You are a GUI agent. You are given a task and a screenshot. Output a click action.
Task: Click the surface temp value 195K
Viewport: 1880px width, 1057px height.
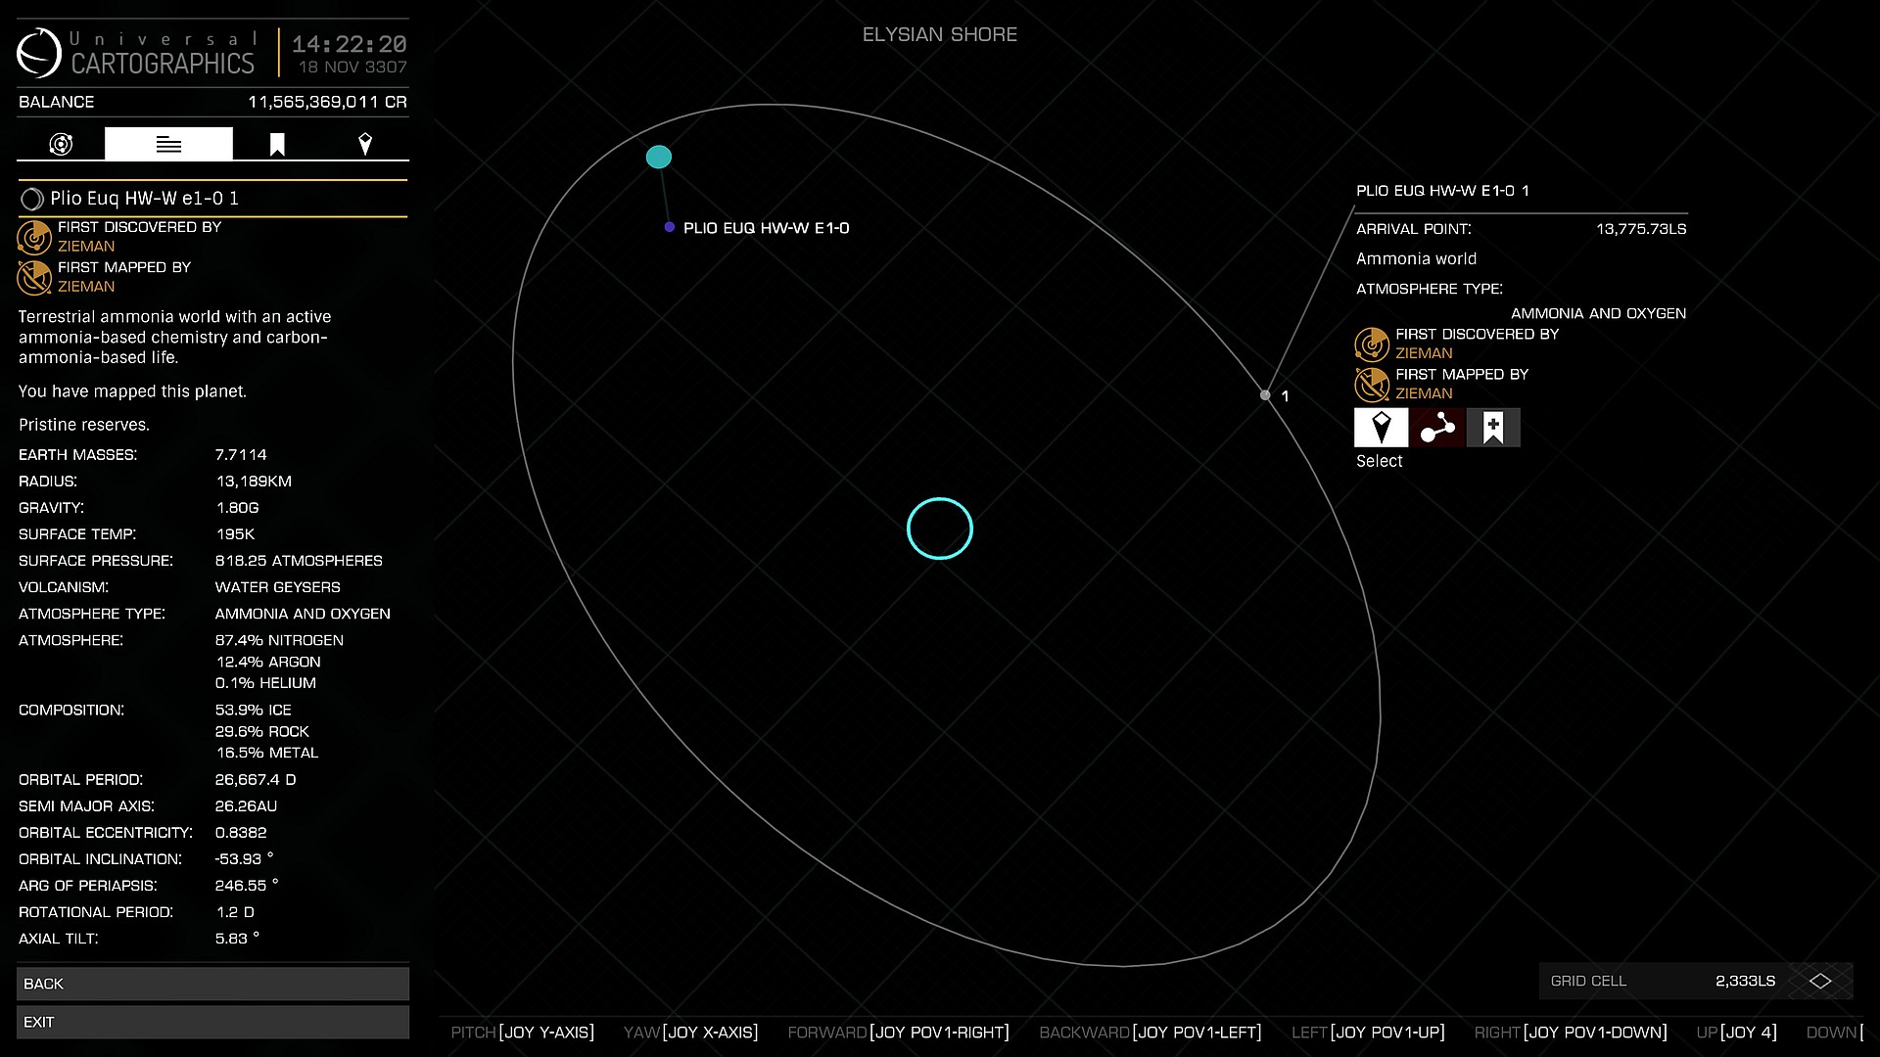coord(235,534)
